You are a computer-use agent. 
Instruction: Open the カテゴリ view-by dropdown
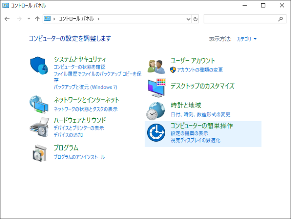tap(247, 39)
